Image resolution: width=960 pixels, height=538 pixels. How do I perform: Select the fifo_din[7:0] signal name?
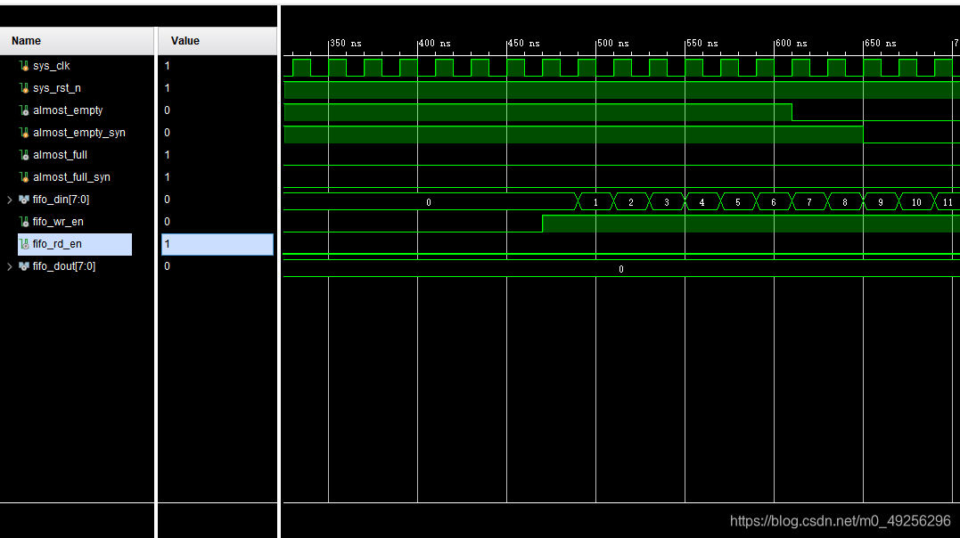coord(62,200)
